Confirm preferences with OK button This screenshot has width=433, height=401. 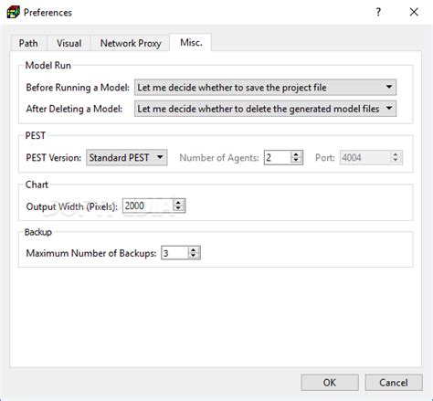tap(330, 383)
